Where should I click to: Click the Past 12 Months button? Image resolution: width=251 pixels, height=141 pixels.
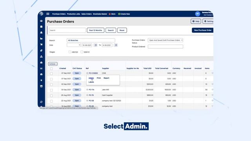point(96,30)
